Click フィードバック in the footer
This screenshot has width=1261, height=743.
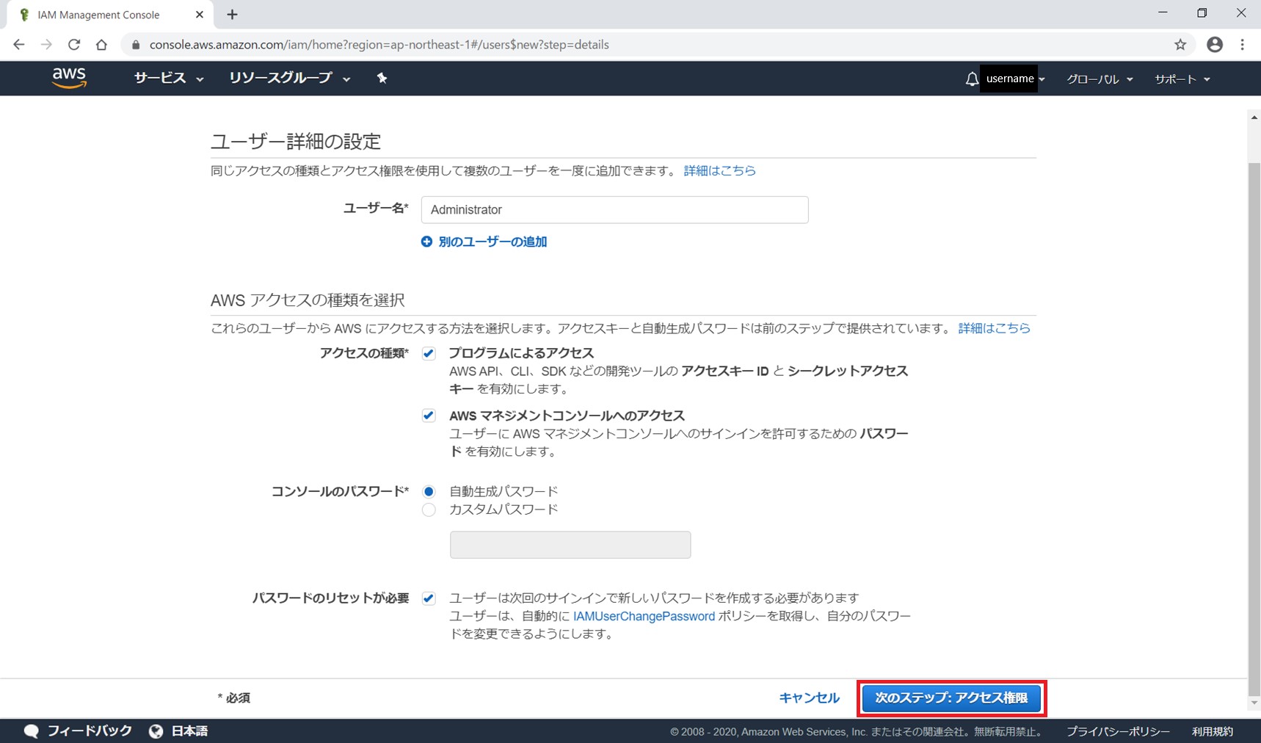90,731
